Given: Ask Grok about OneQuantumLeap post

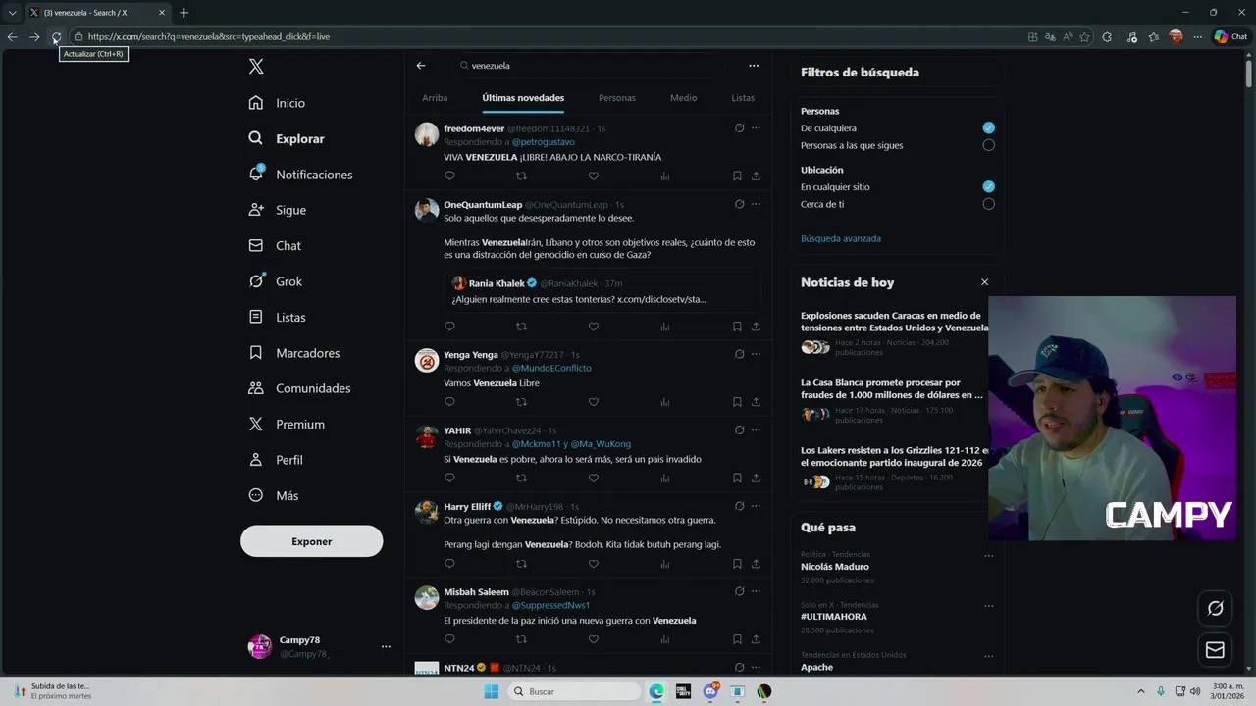Looking at the screenshot, I should coord(739,205).
